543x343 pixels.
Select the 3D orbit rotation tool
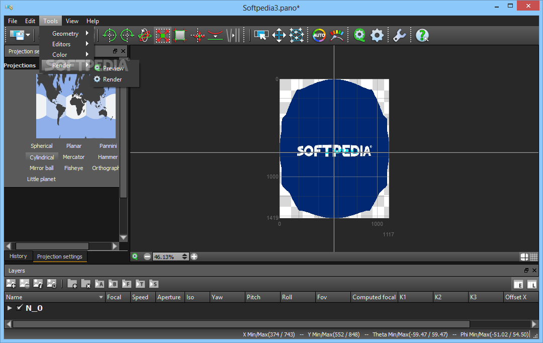click(144, 35)
